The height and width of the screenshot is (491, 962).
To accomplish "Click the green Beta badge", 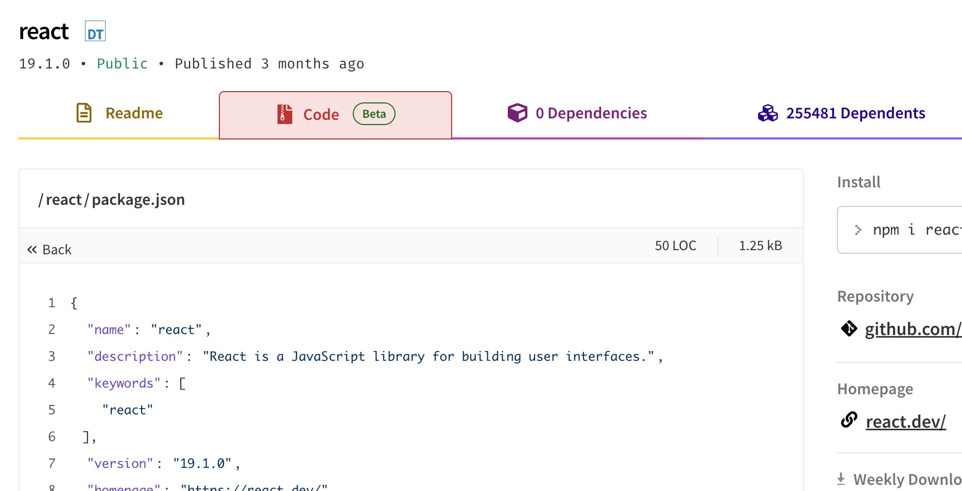I will (374, 114).
